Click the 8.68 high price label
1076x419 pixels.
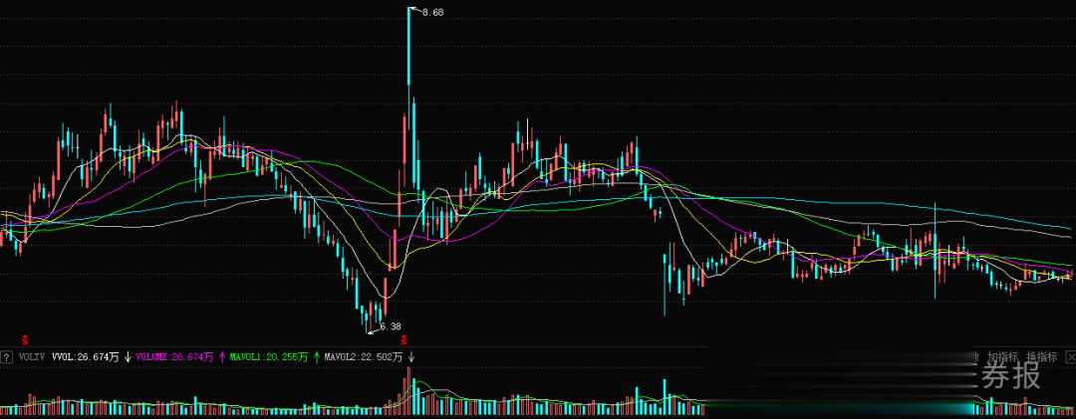click(432, 12)
